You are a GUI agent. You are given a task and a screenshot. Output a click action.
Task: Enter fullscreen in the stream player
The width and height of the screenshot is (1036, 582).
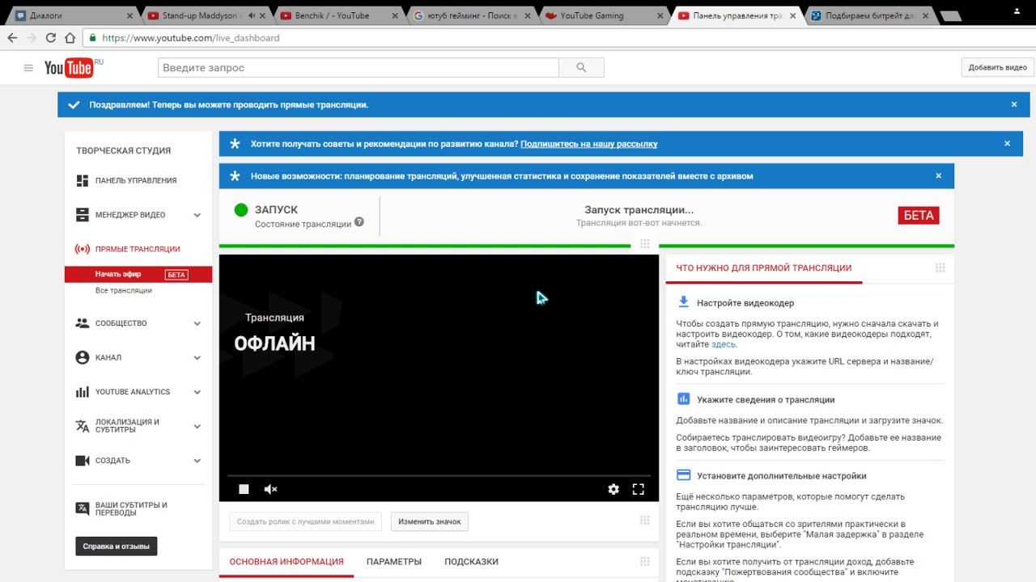click(638, 489)
